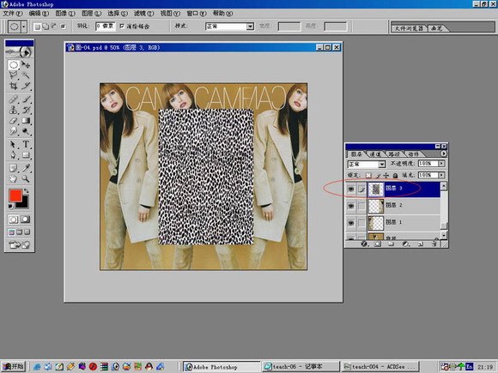498x373 pixels.
Task: Toggle lock position in Layers panel
Action: tap(386, 175)
